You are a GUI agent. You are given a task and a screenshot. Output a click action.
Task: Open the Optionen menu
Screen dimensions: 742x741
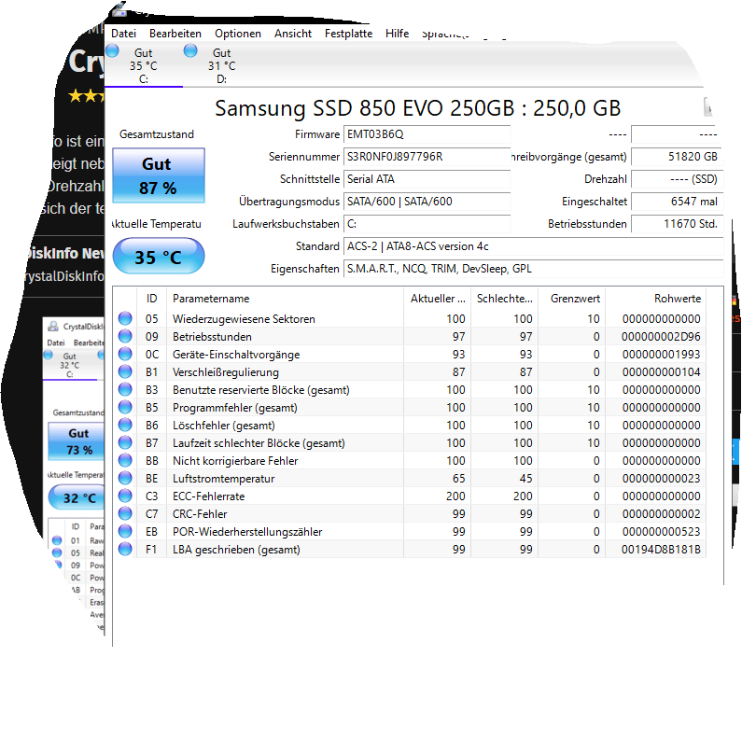click(x=238, y=33)
